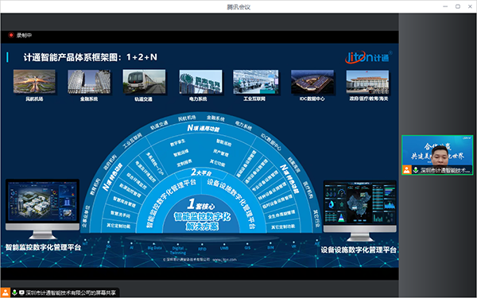This screenshot has height=298, width=477.
Task: Click the screen share icon beside the sharer's name
Action: (21, 292)
